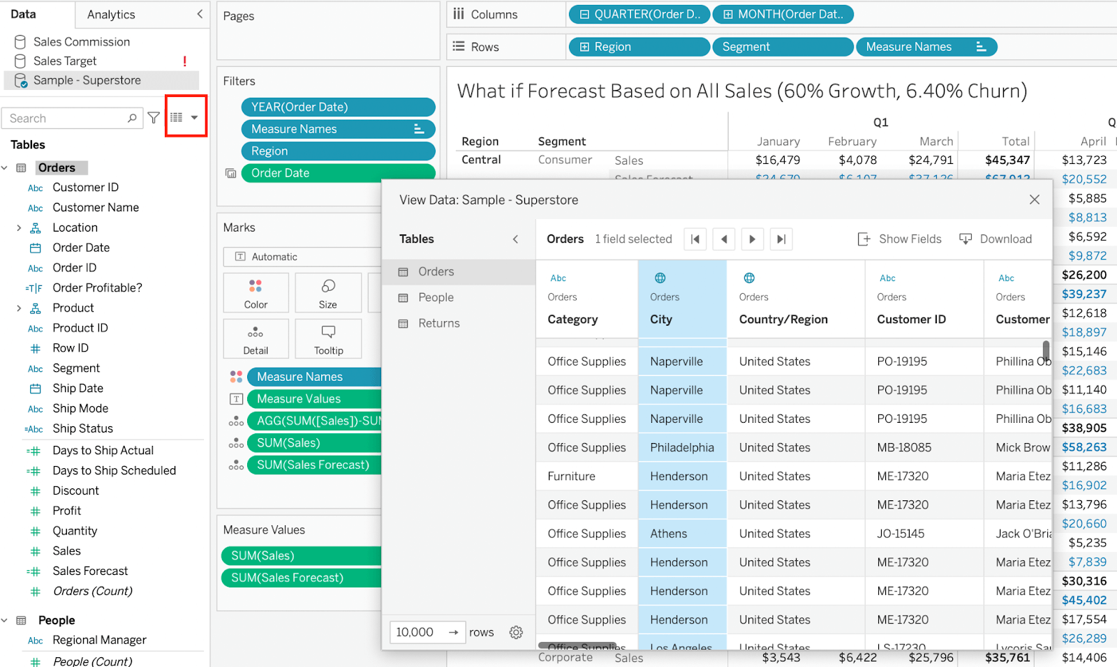This screenshot has width=1117, height=667.
Task: Select the People table in View Data
Action: click(459, 298)
